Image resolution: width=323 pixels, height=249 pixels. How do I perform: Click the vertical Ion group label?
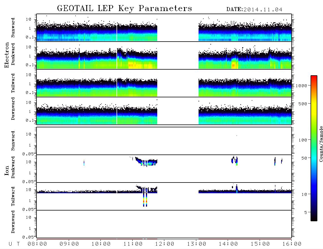pyautogui.click(x=7, y=170)
